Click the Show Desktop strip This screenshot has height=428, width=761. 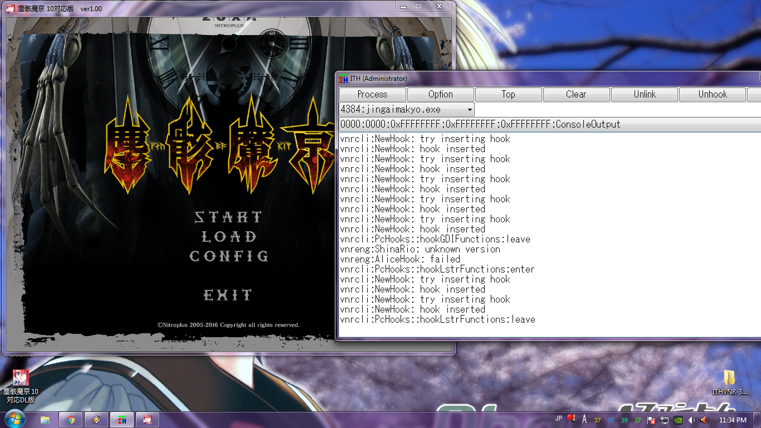pos(758,420)
